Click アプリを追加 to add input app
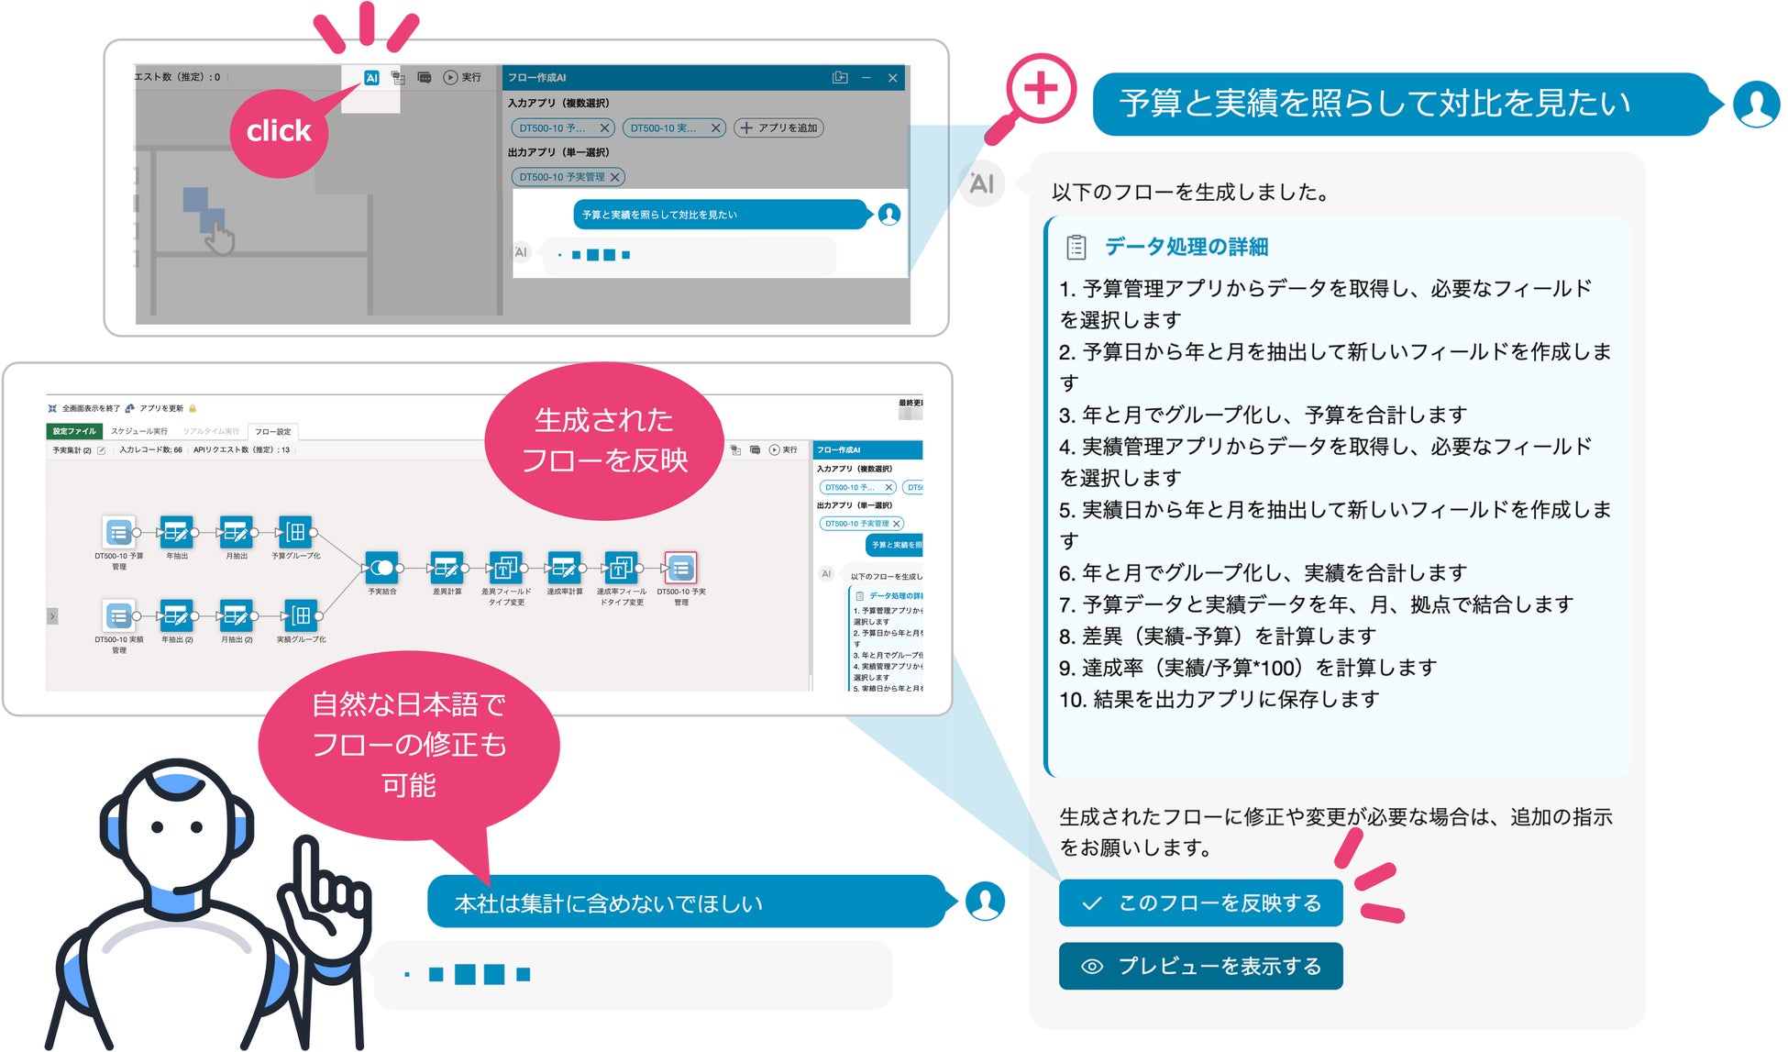 coord(779,128)
